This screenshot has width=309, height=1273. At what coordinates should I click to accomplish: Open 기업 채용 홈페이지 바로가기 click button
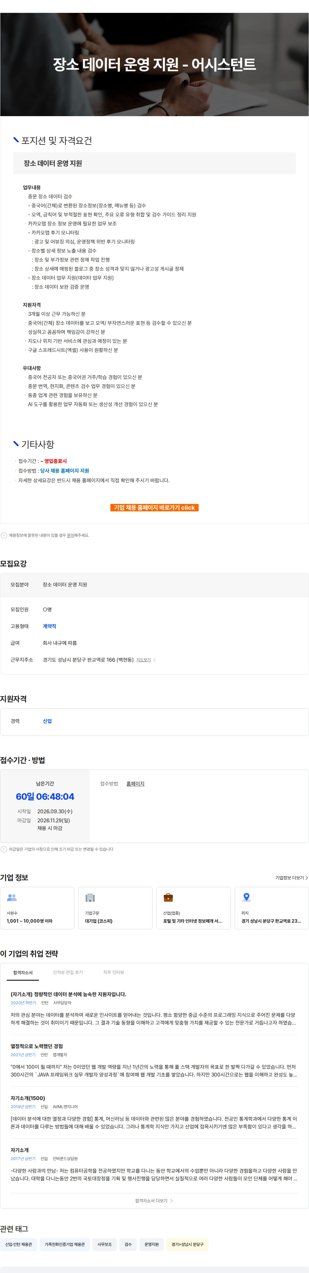[154, 507]
